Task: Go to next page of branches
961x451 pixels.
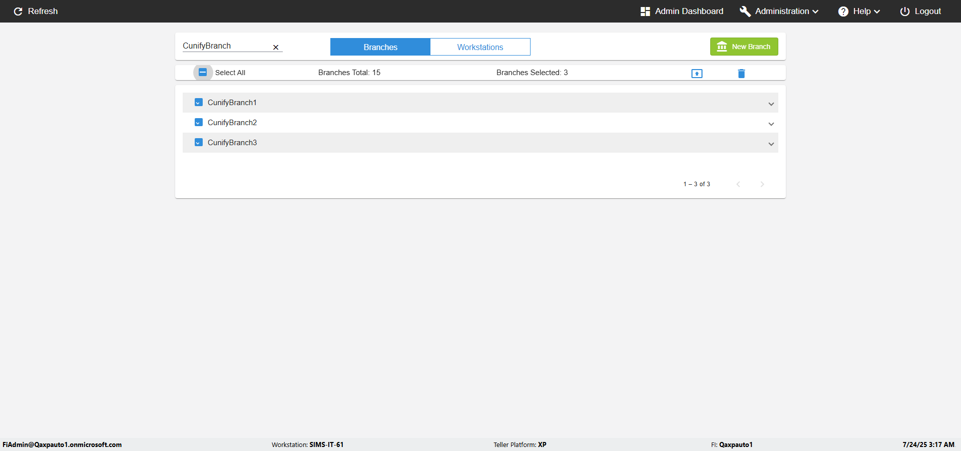Action: (762, 184)
